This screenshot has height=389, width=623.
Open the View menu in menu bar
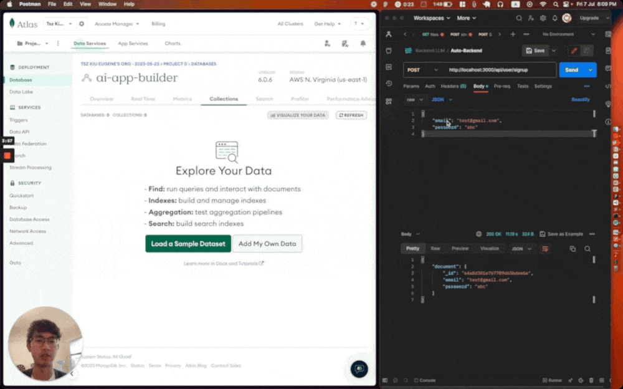[85, 4]
